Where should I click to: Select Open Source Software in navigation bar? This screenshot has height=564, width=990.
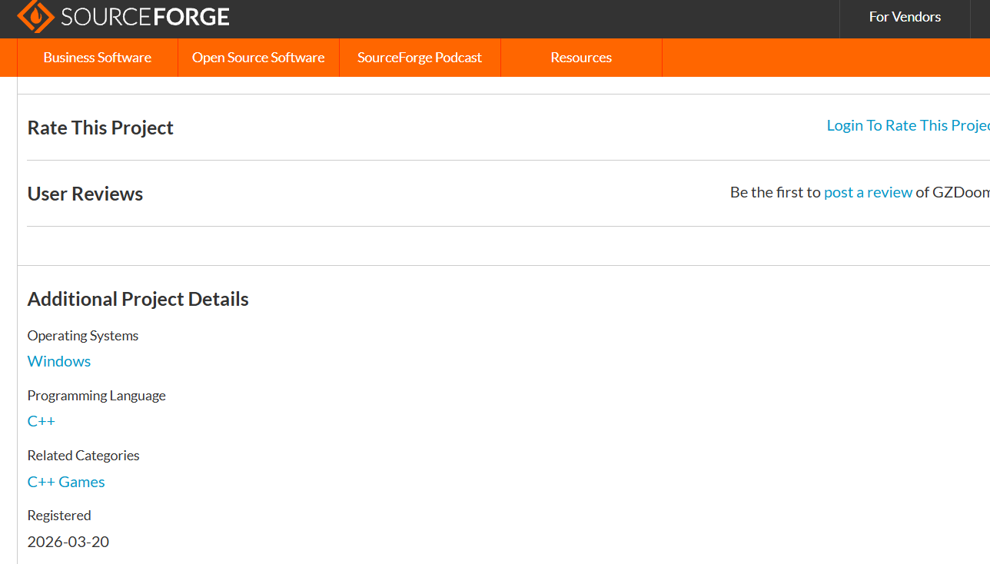(258, 58)
